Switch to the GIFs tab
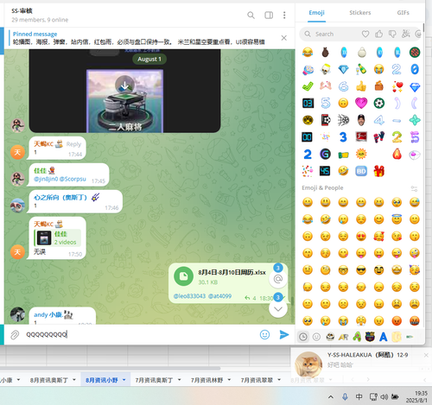This screenshot has width=432, height=405. pos(403,13)
